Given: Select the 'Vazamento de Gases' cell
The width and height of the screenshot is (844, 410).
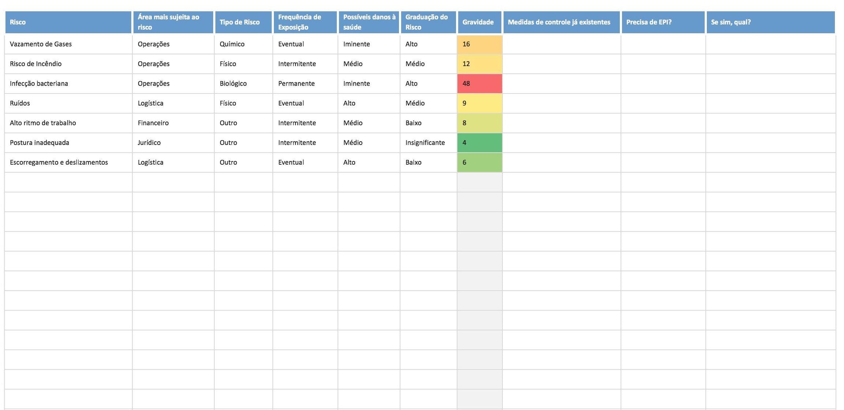Looking at the screenshot, I should pyautogui.click(x=68, y=44).
